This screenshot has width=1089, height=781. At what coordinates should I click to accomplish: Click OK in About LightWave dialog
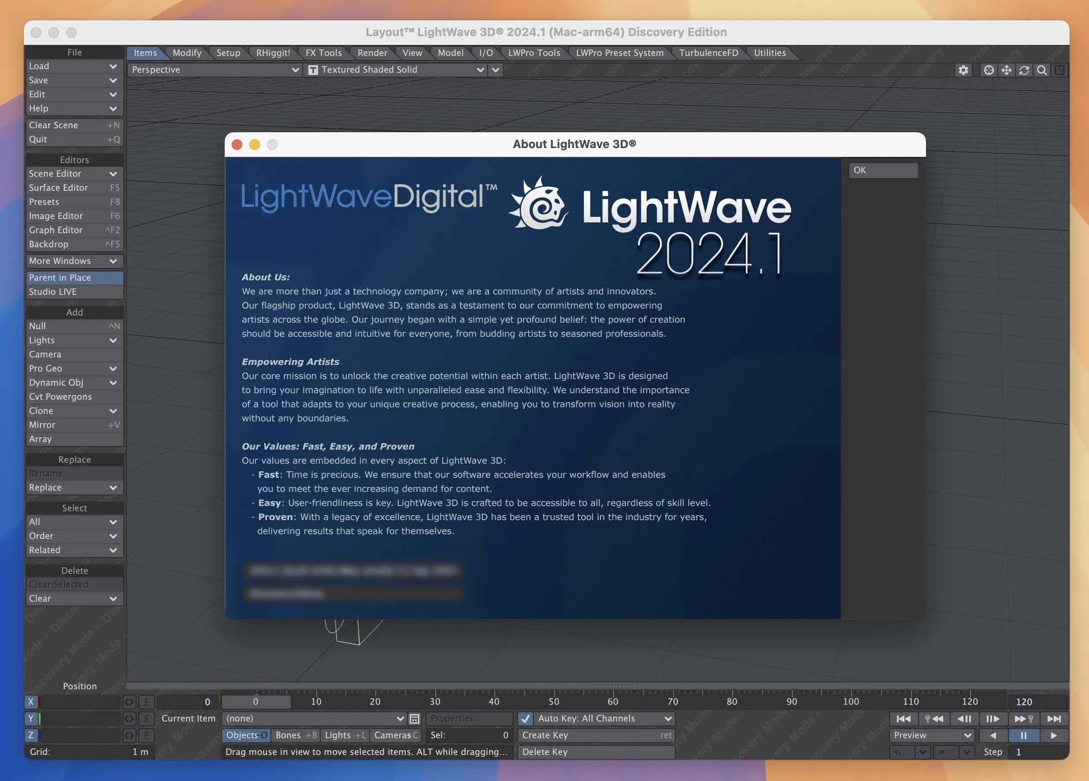pyautogui.click(x=884, y=171)
